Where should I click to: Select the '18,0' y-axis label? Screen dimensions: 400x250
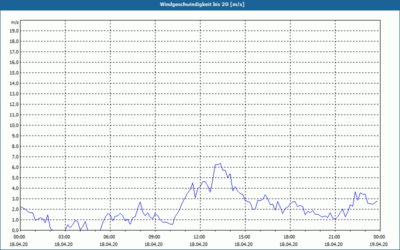click(x=14, y=41)
